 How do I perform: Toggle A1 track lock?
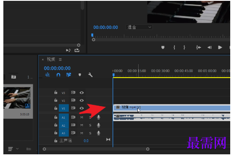click(x=56, y=117)
